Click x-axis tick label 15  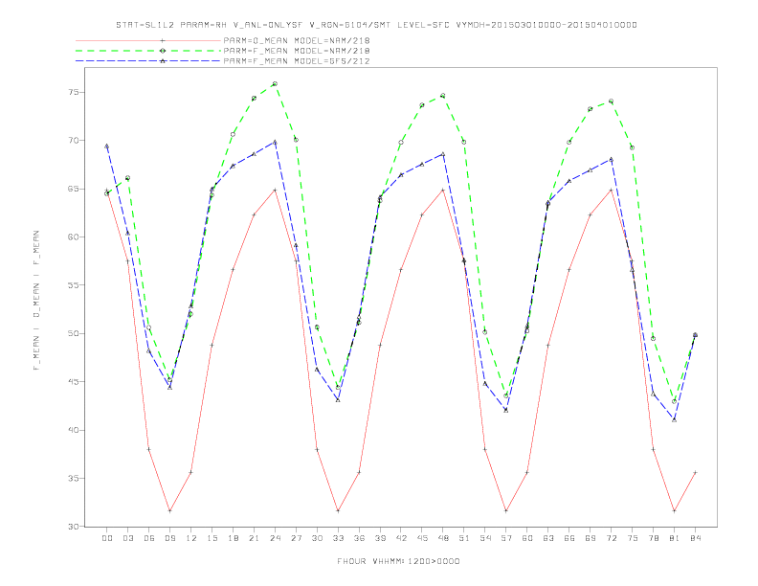click(x=212, y=538)
